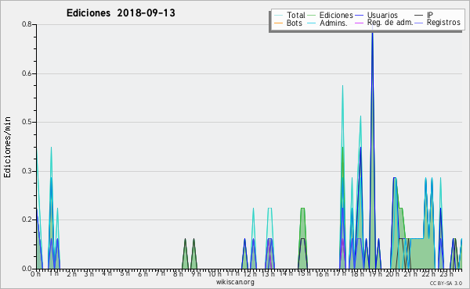
Task: Click the "Admins." legend label
Action: coord(334,23)
